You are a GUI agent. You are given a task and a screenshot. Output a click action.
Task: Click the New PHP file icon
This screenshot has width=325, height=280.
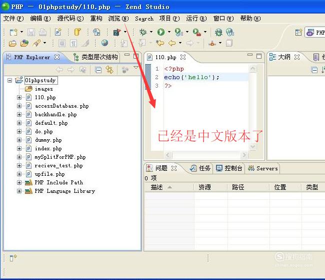pos(58,32)
